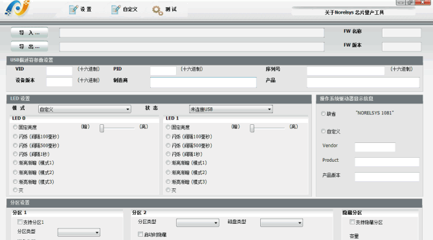
Task: Open 关于Norelsys芯片量产工具 about link
Action: (x=354, y=12)
